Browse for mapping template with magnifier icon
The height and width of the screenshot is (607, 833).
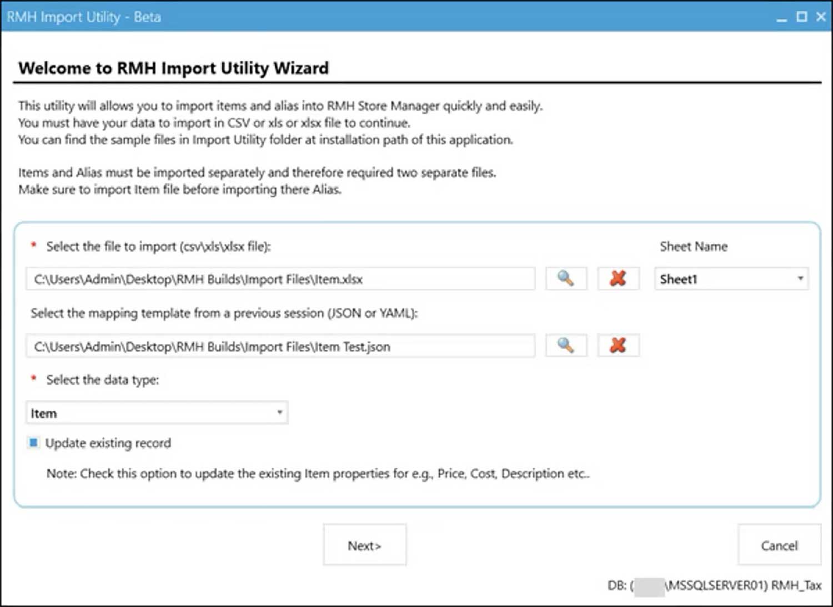click(x=566, y=345)
